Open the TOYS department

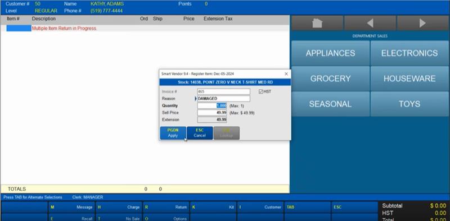coord(409,104)
